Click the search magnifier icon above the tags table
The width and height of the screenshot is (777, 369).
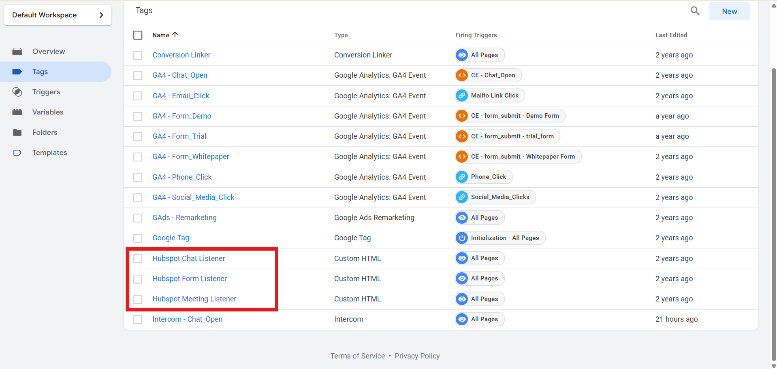[695, 11]
